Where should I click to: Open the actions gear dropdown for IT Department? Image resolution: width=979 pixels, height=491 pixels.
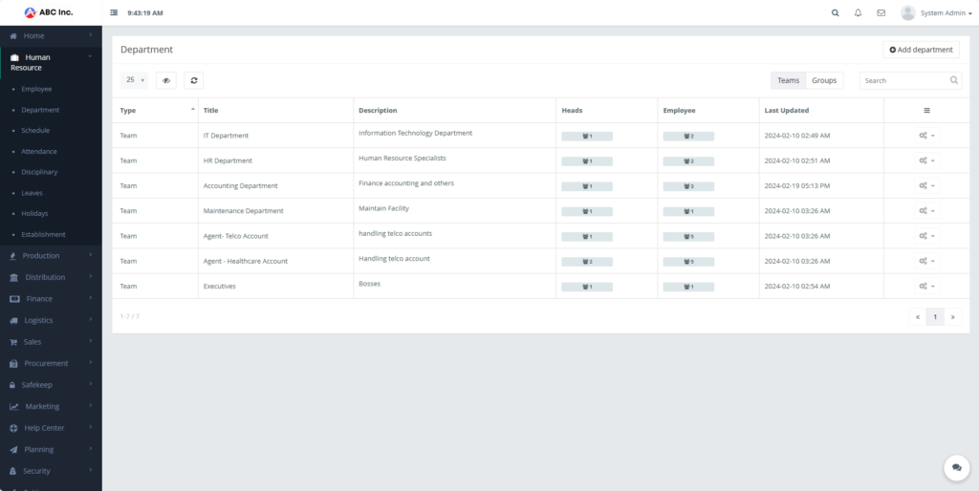click(927, 136)
